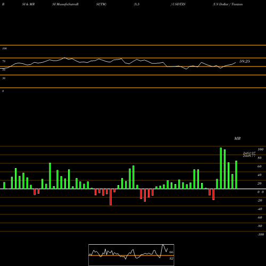This screenshot has height=266, width=266.
Task: Click the 66 label in mini chart
Action: coord(171,252)
